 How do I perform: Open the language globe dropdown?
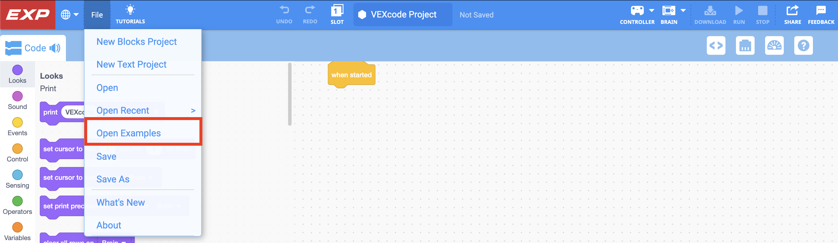[70, 15]
